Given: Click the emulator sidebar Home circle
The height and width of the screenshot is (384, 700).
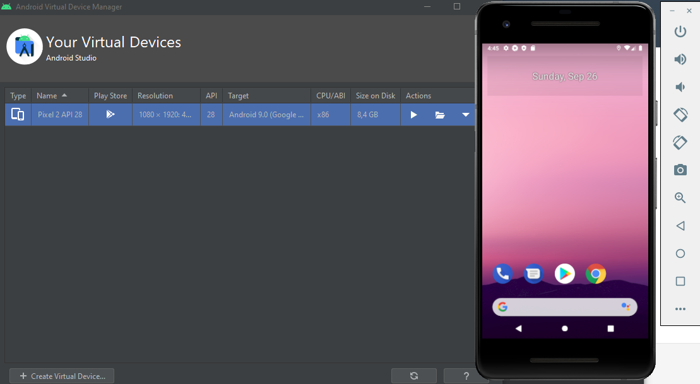Looking at the screenshot, I should click(x=680, y=253).
